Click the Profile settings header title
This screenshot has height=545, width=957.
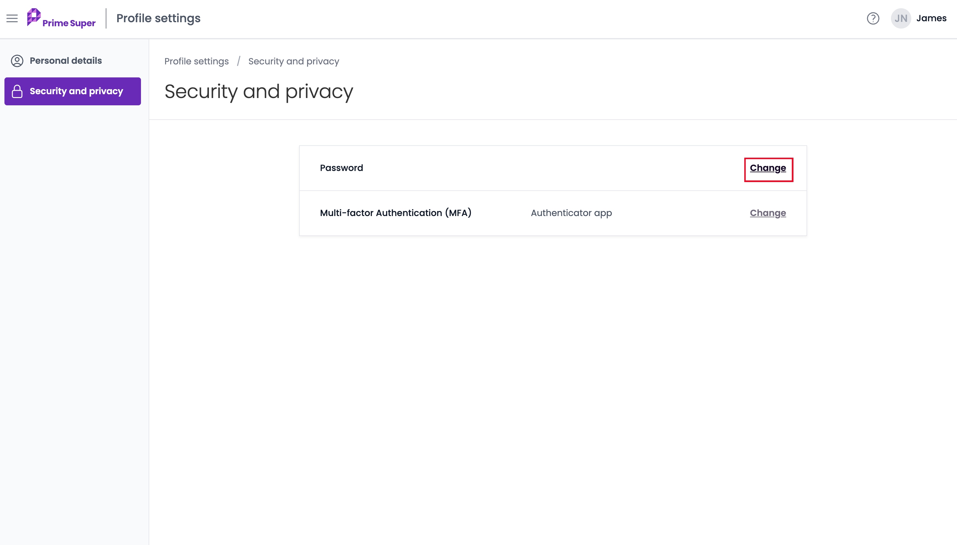pyautogui.click(x=158, y=18)
